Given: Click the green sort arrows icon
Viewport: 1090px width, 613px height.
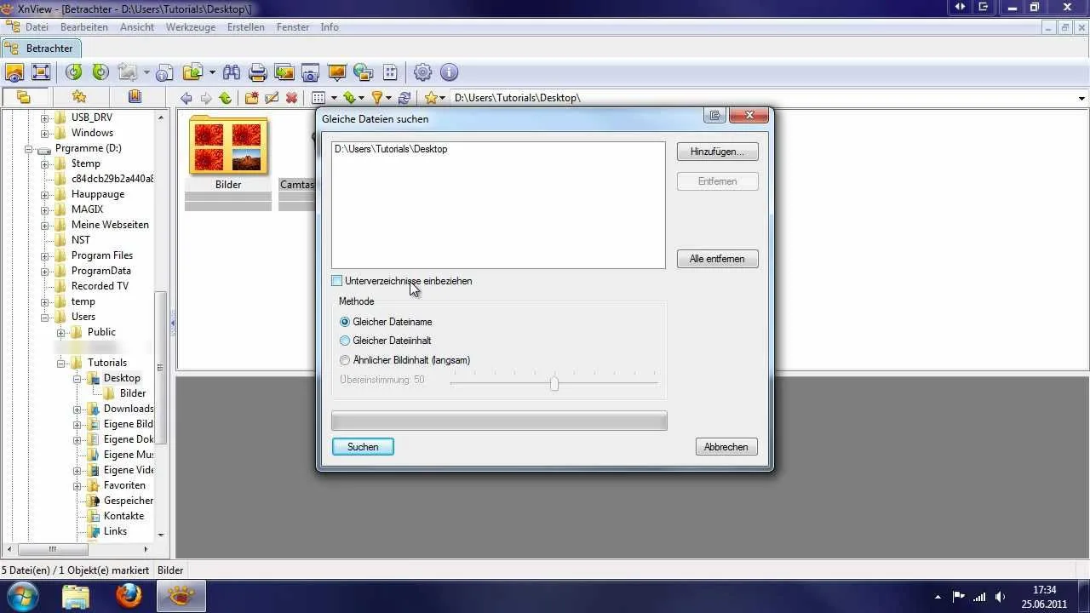Looking at the screenshot, I should point(348,98).
